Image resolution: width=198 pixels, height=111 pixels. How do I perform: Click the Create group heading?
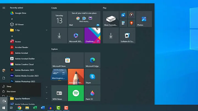(x=54, y=8)
